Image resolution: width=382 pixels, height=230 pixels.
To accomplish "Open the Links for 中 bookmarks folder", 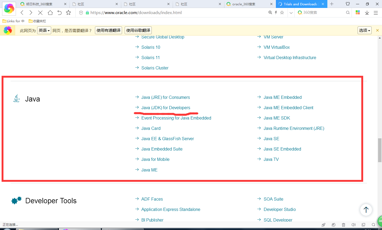I will click(x=14, y=21).
